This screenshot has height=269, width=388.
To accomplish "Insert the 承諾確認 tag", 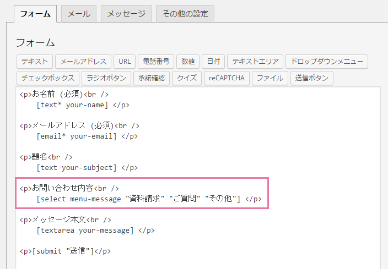I will pyautogui.click(x=152, y=78).
